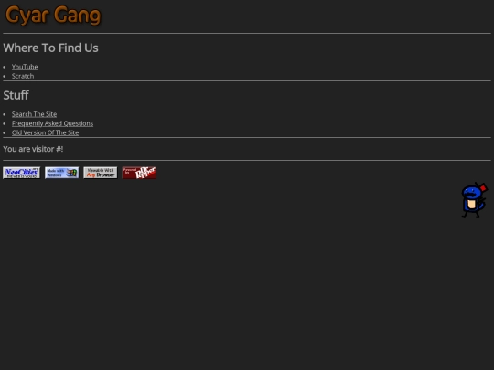Click the Gyar Gang title
This screenshot has width=494, height=370.
point(53,16)
